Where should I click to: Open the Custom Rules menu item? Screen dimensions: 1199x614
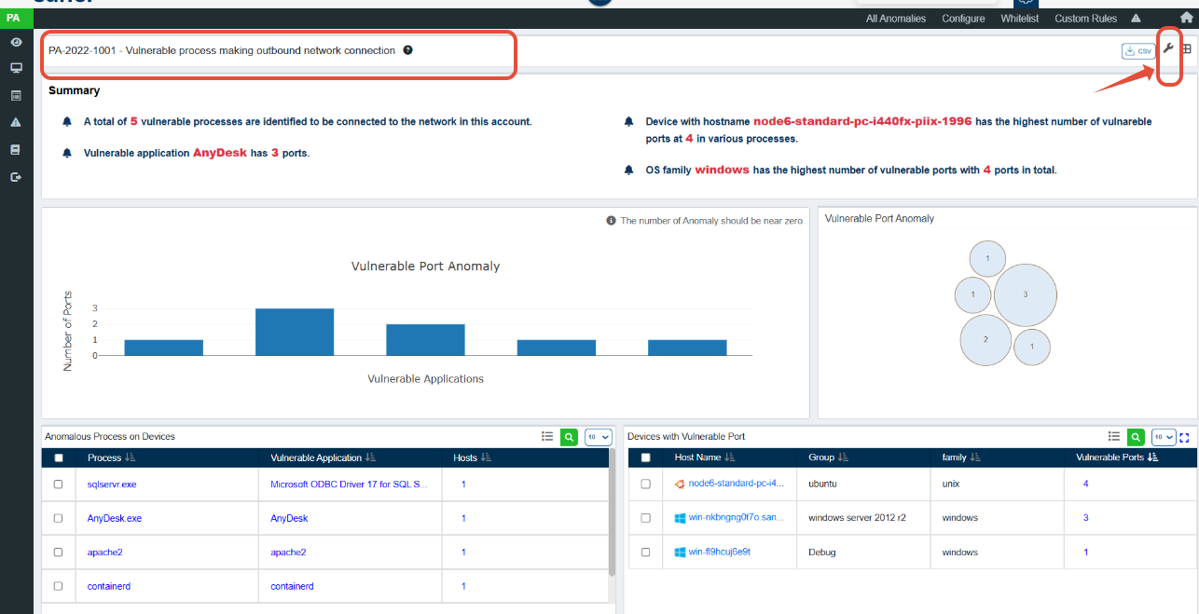1085,19
